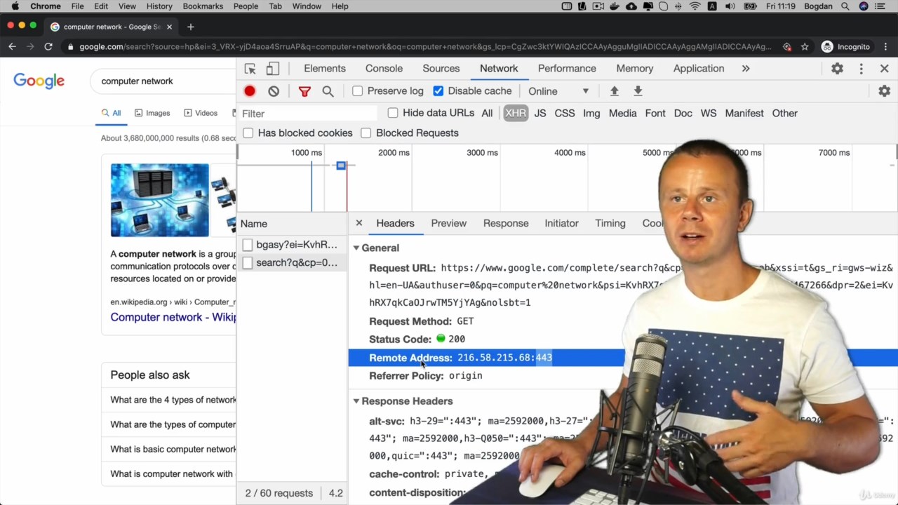Image resolution: width=898 pixels, height=505 pixels.
Task: Toggle the network filter funnel icon
Action: [304, 91]
